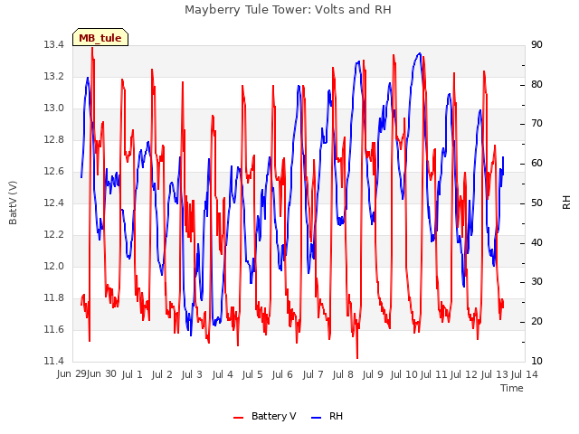Image resolution: width=579 pixels, height=434 pixels.
Task: Select the Jul 13 date tick label
Action: (494, 374)
